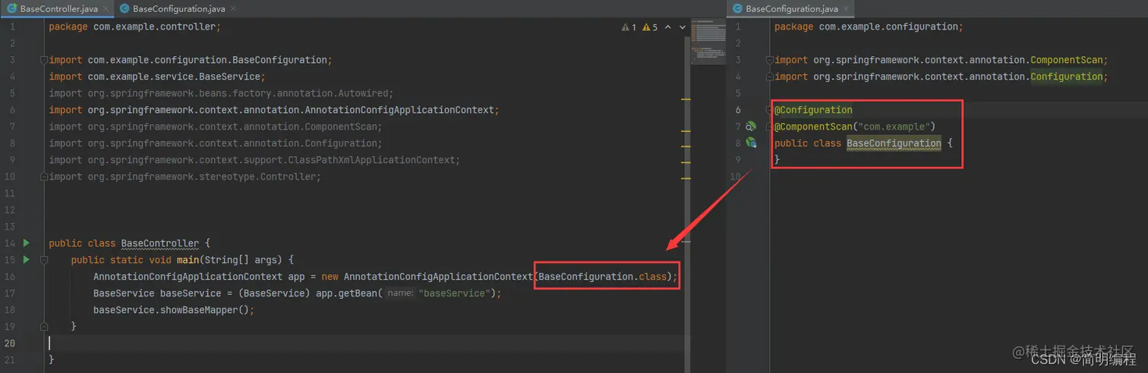The image size is (1148, 373).
Task: Go to previous highlighted error arrow
Action: tap(668, 27)
